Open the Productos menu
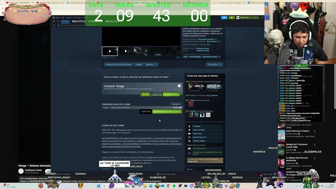The width and height of the screenshot is (336, 189). click(77, 18)
